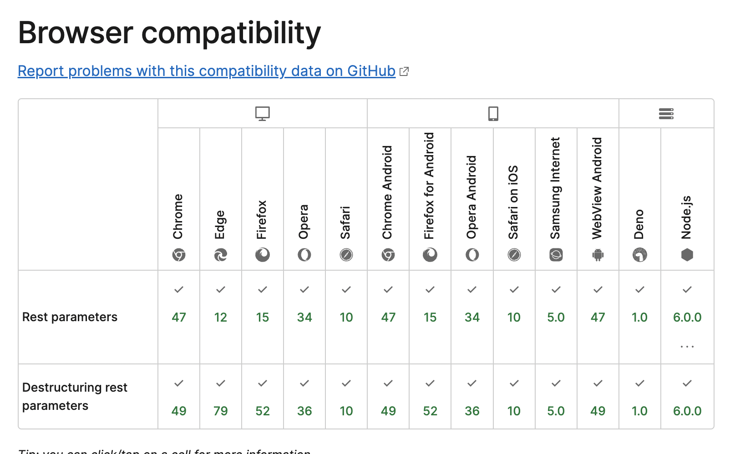The width and height of the screenshot is (740, 454).
Task: Expand the Node.js version details via the ellipsis
Action: (x=687, y=346)
